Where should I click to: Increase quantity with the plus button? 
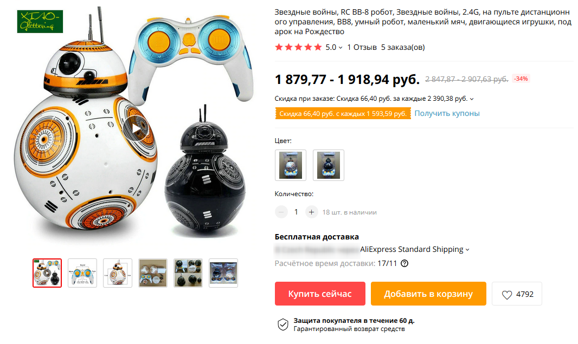point(311,212)
